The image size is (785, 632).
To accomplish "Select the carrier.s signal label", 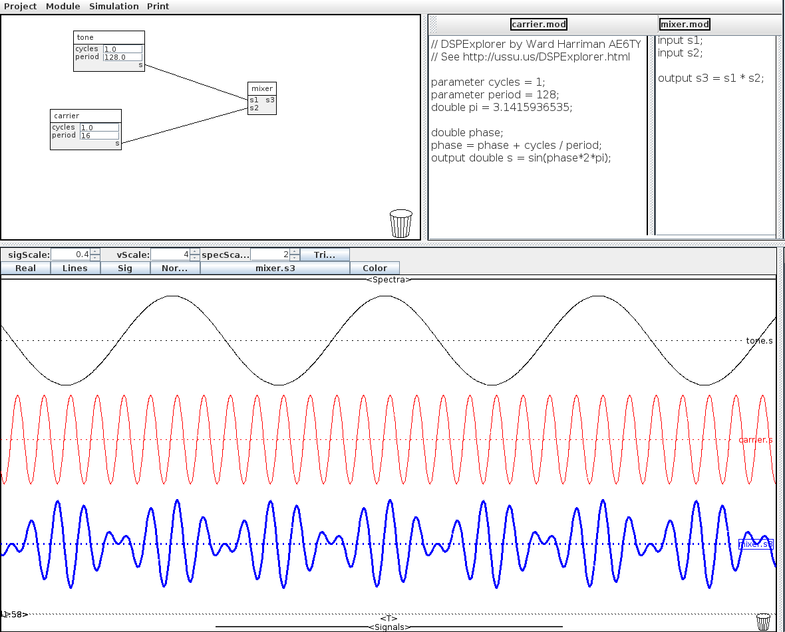I will pyautogui.click(x=756, y=439).
